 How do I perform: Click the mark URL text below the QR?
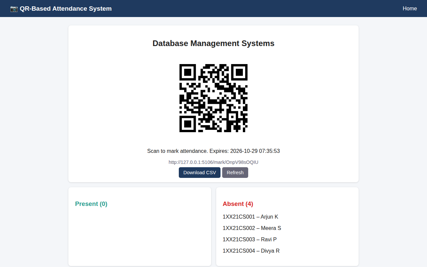click(x=213, y=162)
